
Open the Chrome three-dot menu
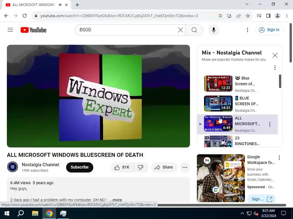click(x=287, y=16)
